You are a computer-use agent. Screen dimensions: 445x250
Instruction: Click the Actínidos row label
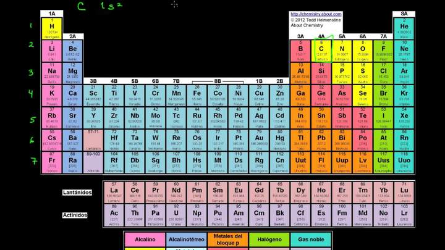(x=75, y=215)
